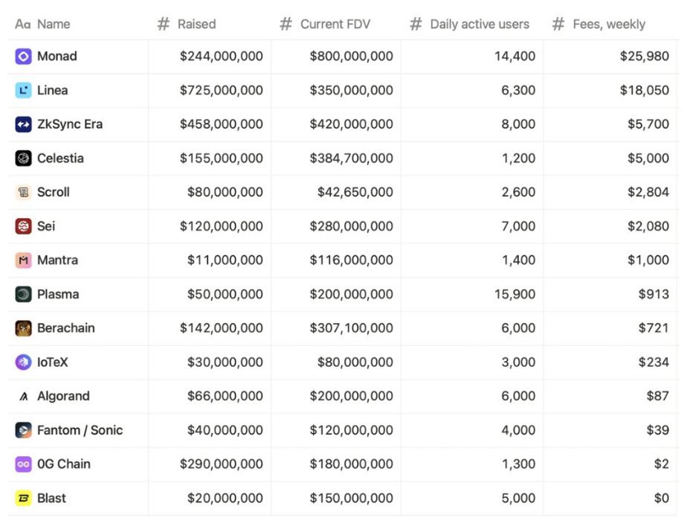This screenshot has height=524, width=687.
Task: Click the Scroll logo icon
Action: coord(23,192)
